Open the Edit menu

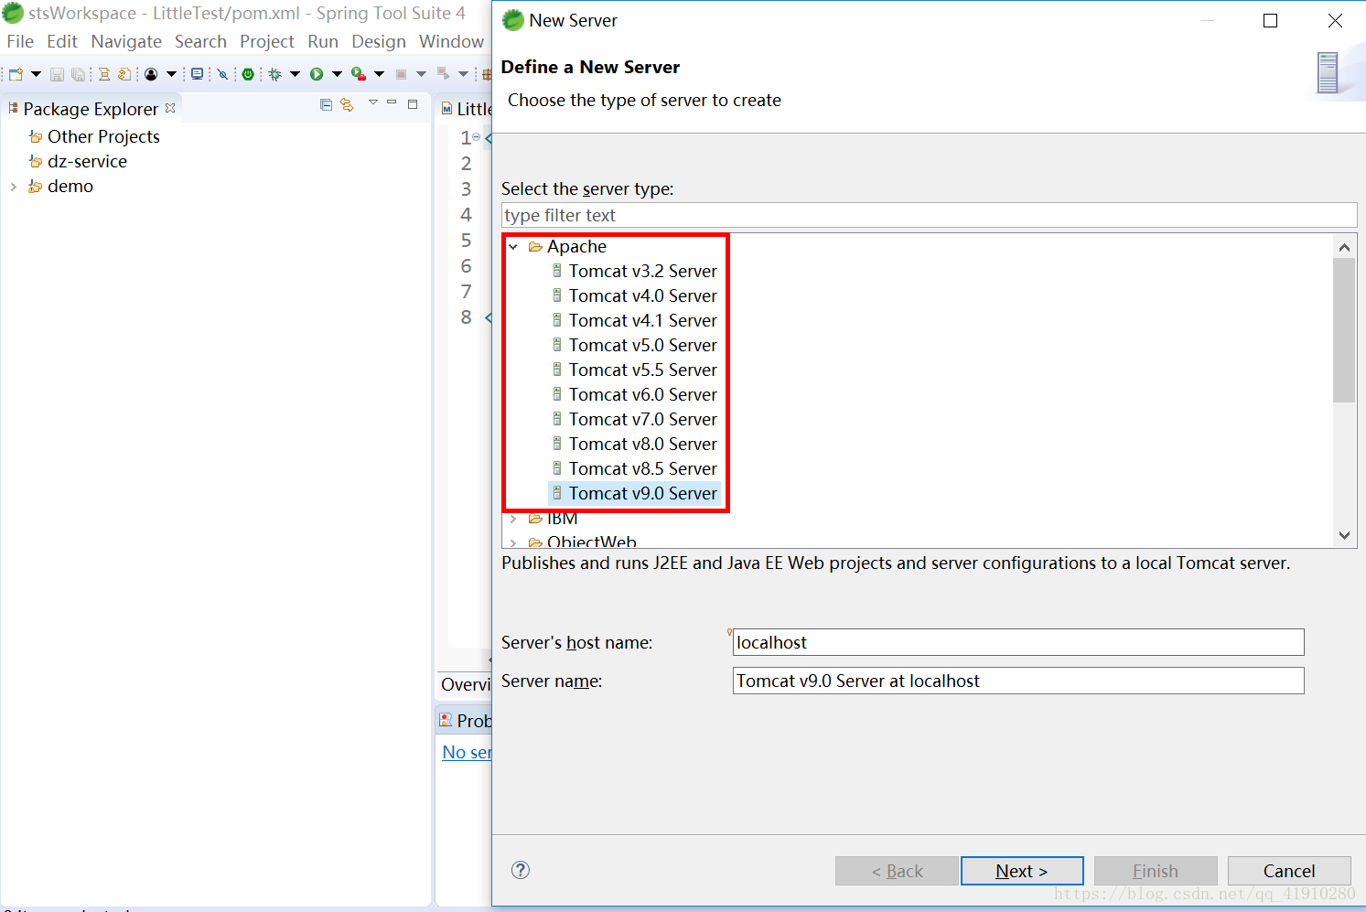pyautogui.click(x=62, y=41)
